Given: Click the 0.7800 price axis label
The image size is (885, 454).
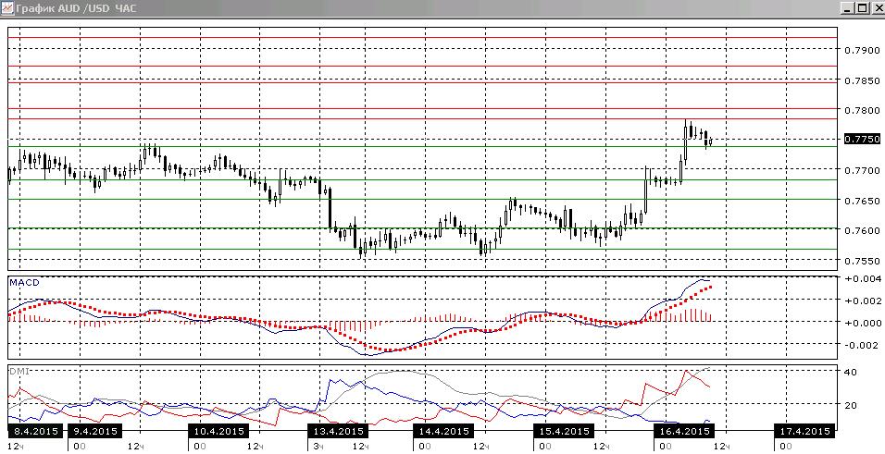Looking at the screenshot, I should point(860,109).
